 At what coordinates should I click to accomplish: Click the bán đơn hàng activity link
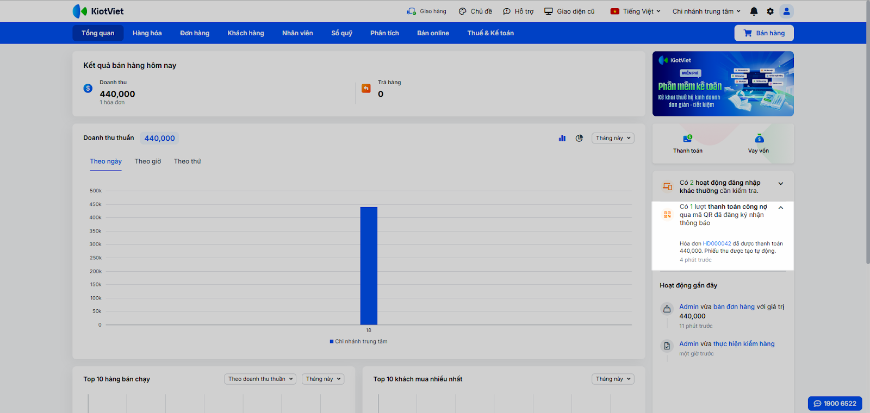click(x=734, y=307)
